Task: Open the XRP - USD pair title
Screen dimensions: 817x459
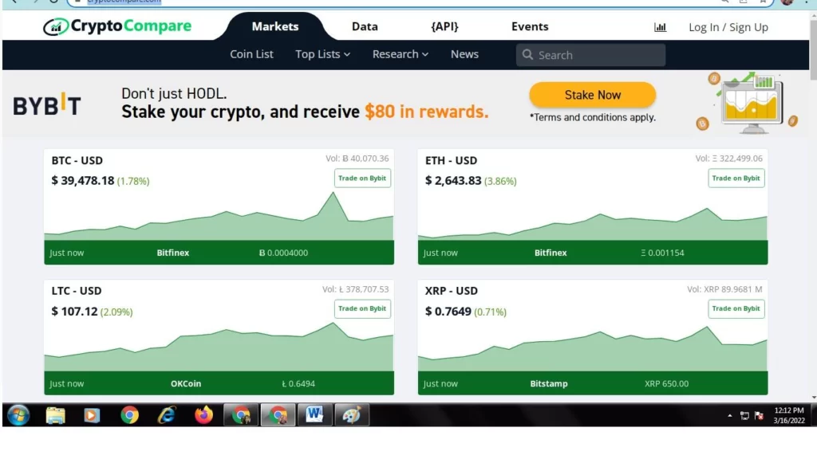Action: [x=452, y=291]
